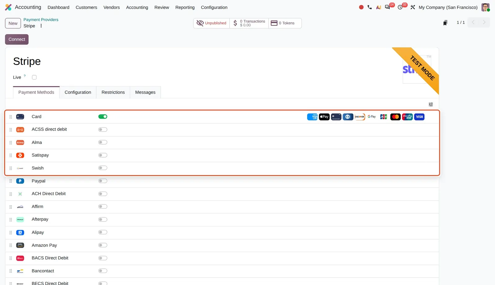This screenshot has width=495, height=285.
Task: Click the red recording indicator icon
Action: [x=361, y=7]
